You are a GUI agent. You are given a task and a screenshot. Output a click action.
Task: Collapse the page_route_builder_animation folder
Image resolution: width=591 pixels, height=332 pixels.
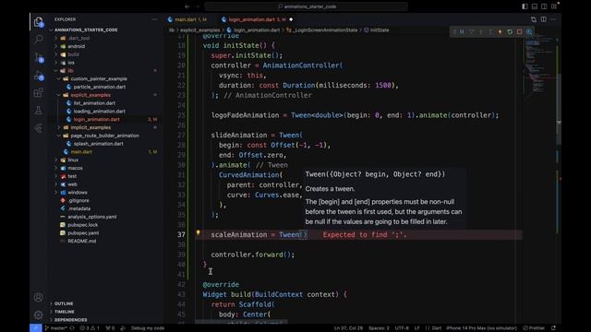(104, 136)
